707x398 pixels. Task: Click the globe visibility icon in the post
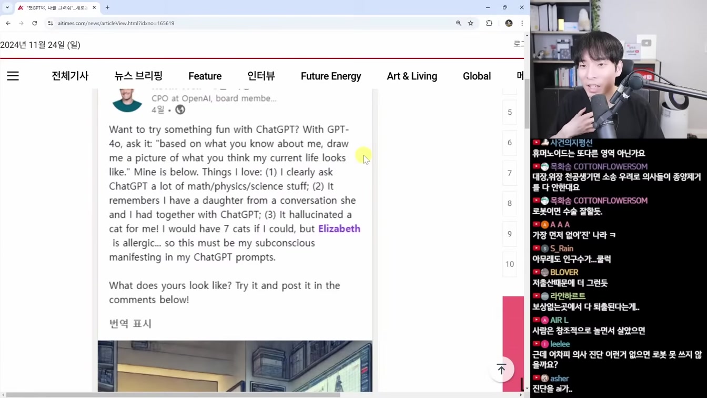180,110
